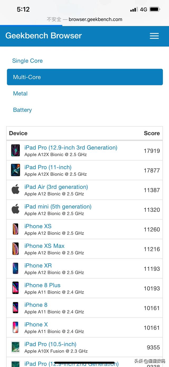Click the Apple logo beside iPad Air
Image resolution: width=169 pixels, height=367 pixels.
(16, 190)
